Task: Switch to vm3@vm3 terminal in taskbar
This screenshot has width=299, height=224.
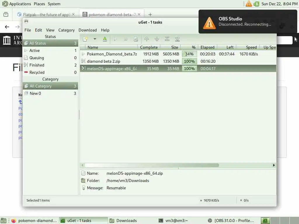Action: point(181,220)
